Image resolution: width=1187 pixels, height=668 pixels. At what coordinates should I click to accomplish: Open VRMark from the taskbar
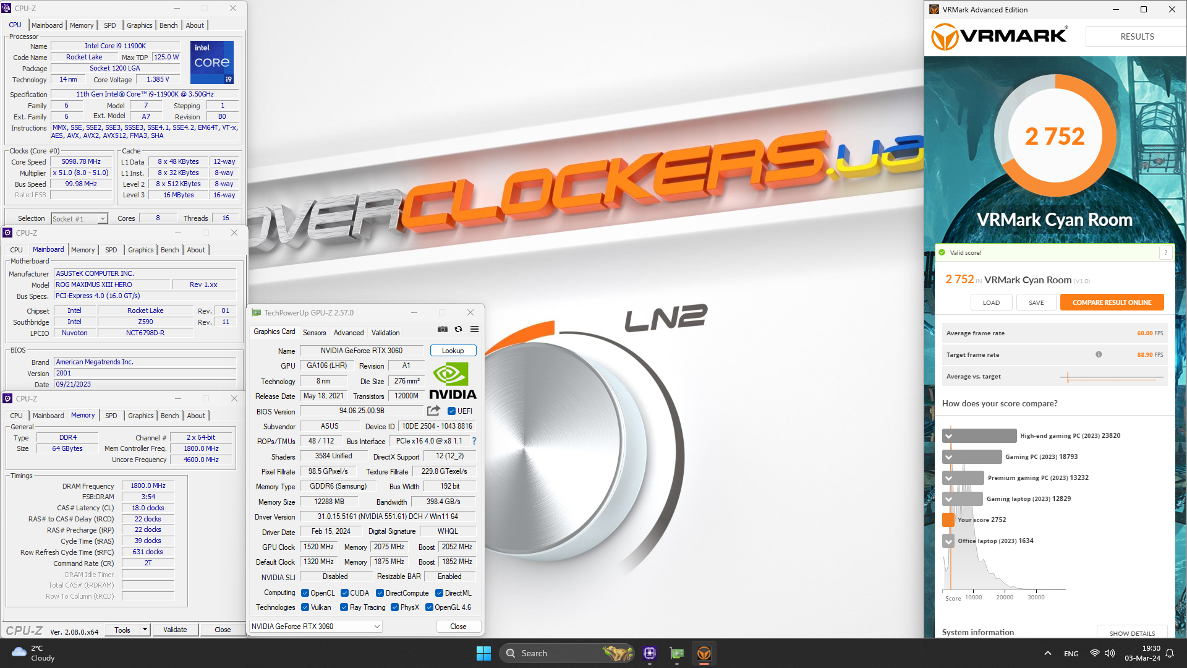click(x=704, y=653)
